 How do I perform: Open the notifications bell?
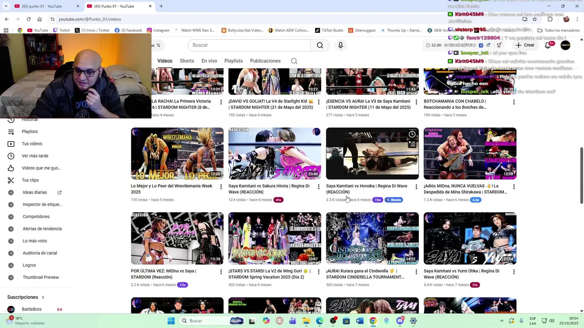tap(549, 45)
